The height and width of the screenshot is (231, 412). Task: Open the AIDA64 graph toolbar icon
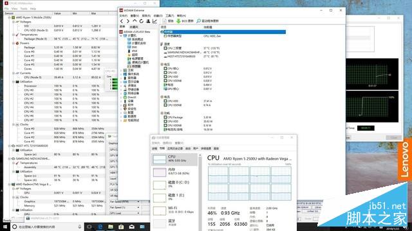pos(154,21)
